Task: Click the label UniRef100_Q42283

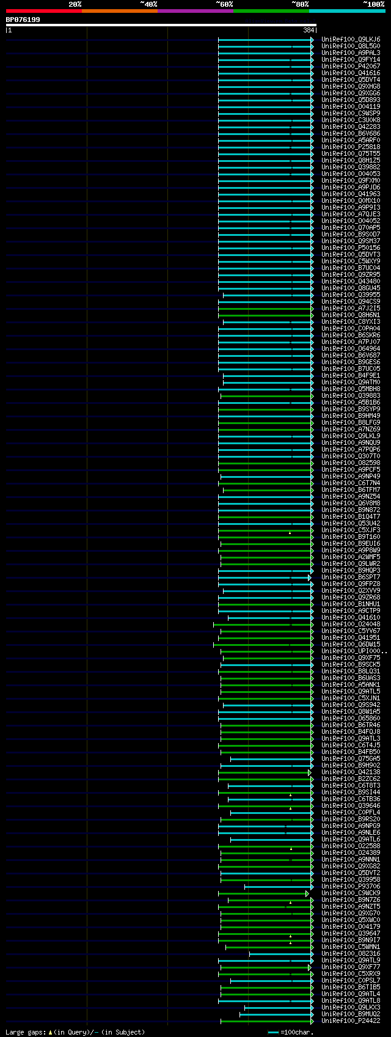Action: pos(351,126)
